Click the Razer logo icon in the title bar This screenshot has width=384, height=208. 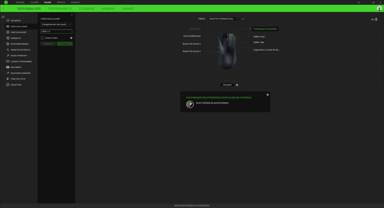point(6,3)
